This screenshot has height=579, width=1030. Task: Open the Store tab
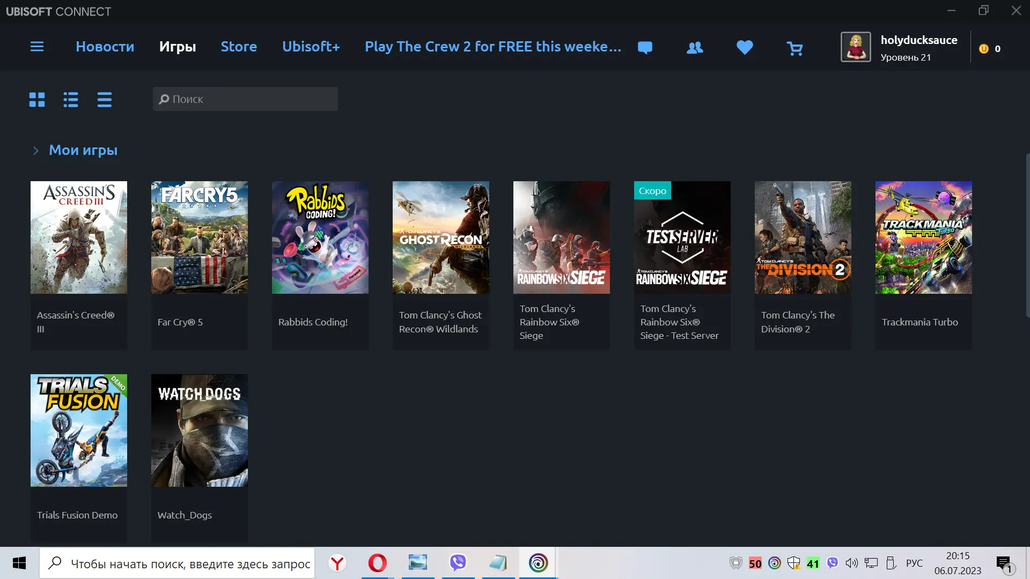(239, 47)
